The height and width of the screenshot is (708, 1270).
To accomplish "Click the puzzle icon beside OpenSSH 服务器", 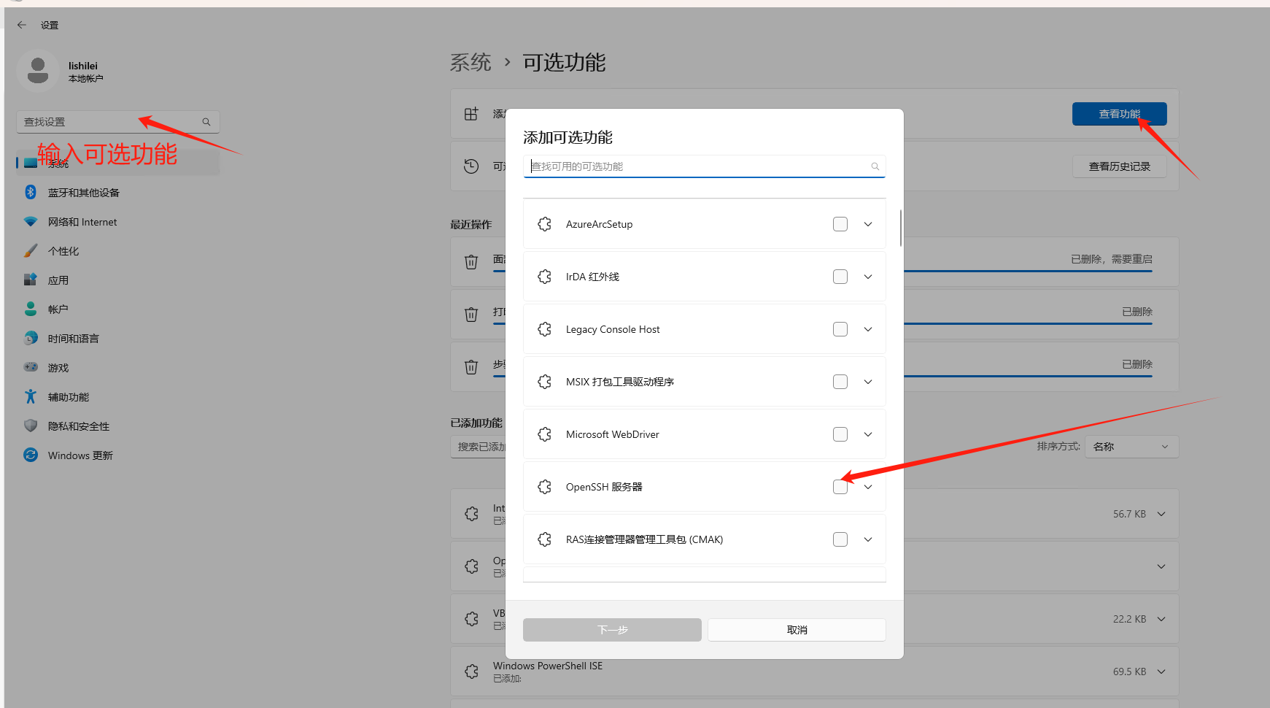I will click(x=544, y=487).
